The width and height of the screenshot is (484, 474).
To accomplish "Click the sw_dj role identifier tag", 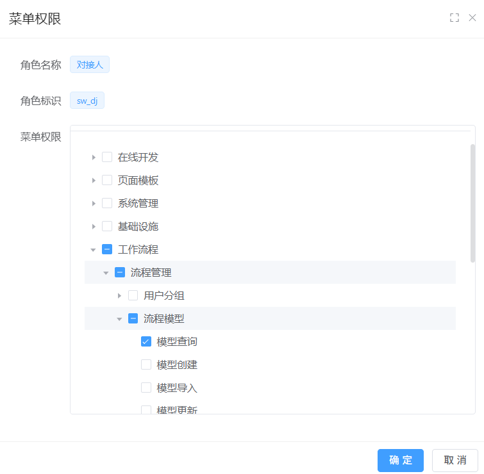I will [87, 101].
